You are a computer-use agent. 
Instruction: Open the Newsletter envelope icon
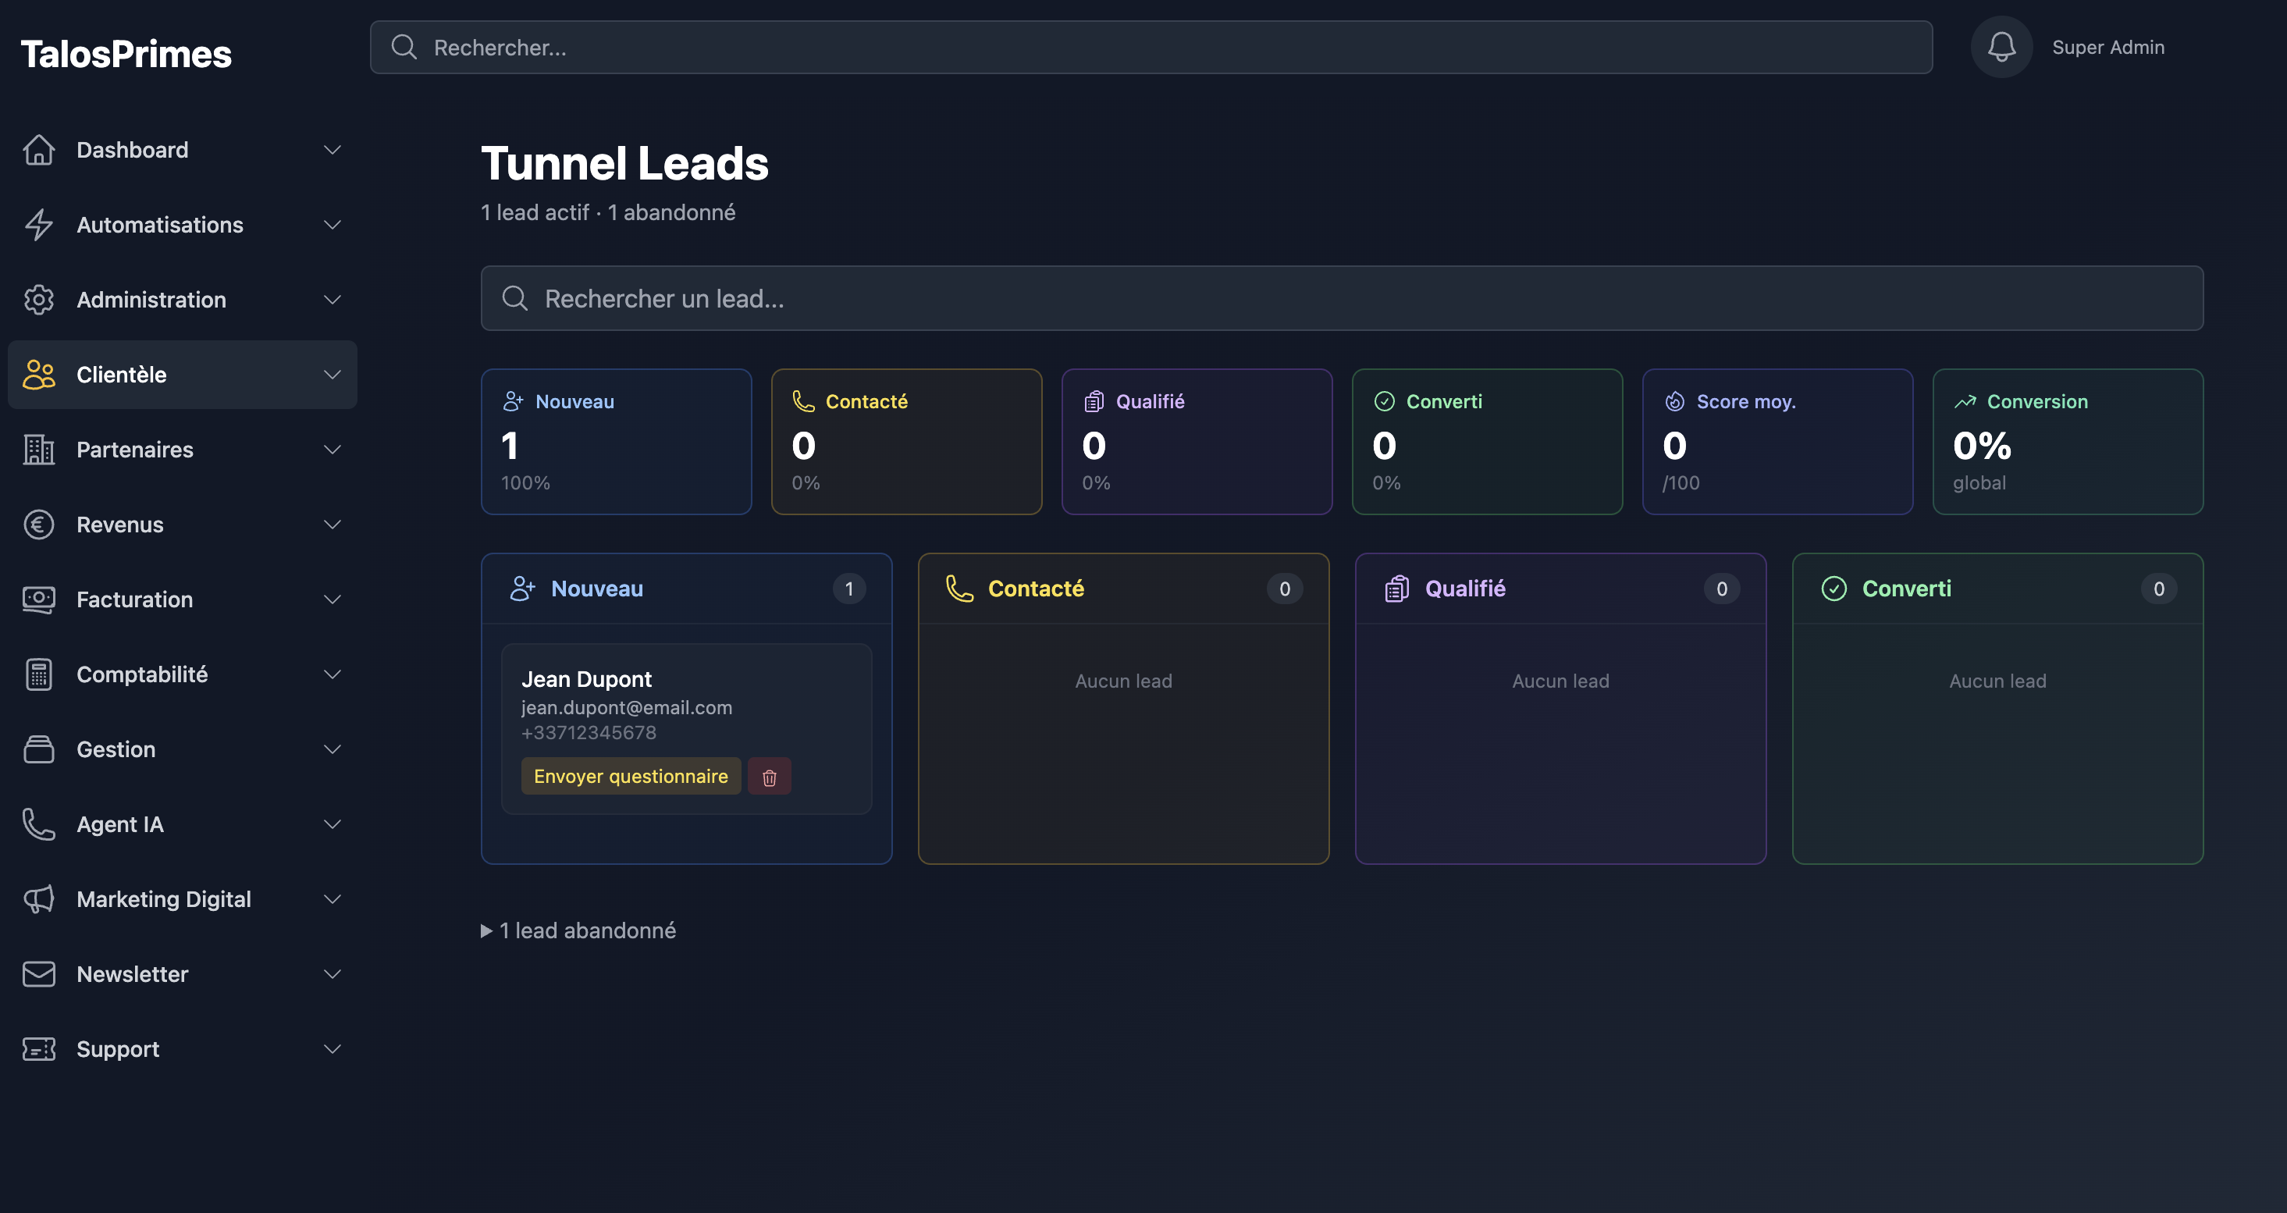[39, 973]
